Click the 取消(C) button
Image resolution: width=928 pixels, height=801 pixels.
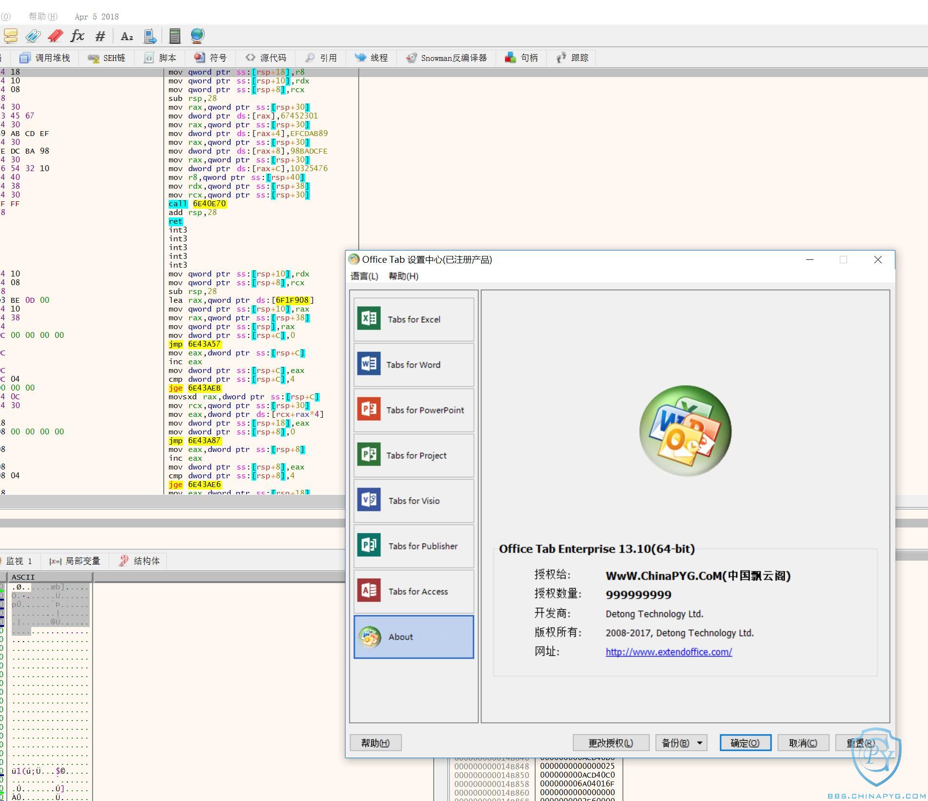[x=803, y=742]
